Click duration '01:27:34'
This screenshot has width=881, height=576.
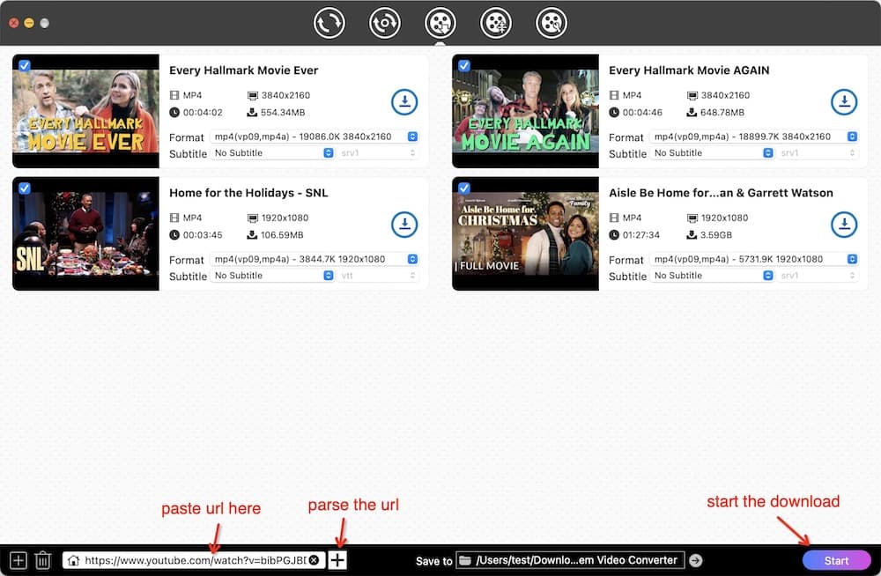tap(641, 235)
